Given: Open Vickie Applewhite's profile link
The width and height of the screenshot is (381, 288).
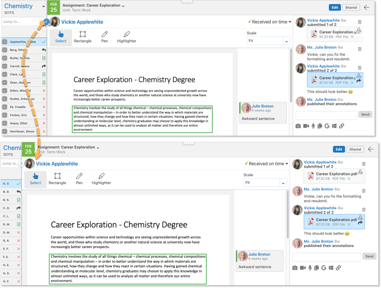Looking at the screenshot, I should coord(82,22).
